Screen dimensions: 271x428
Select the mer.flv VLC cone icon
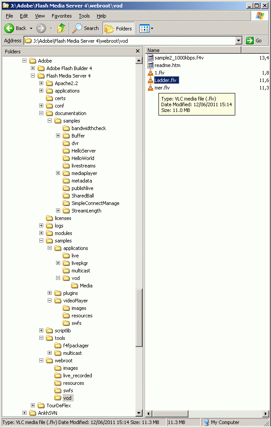[151, 88]
